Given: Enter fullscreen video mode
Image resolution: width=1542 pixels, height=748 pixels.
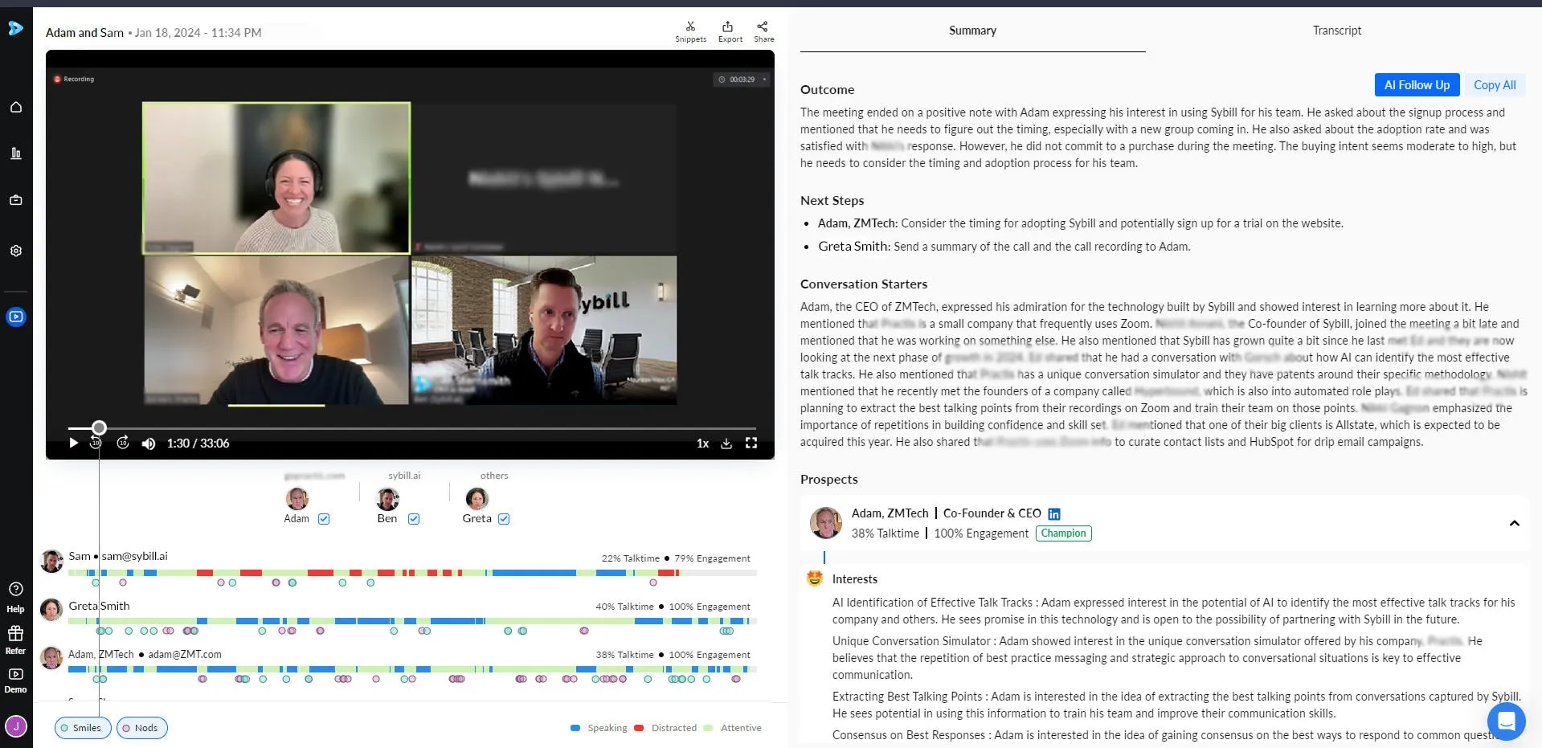Looking at the screenshot, I should [751, 443].
